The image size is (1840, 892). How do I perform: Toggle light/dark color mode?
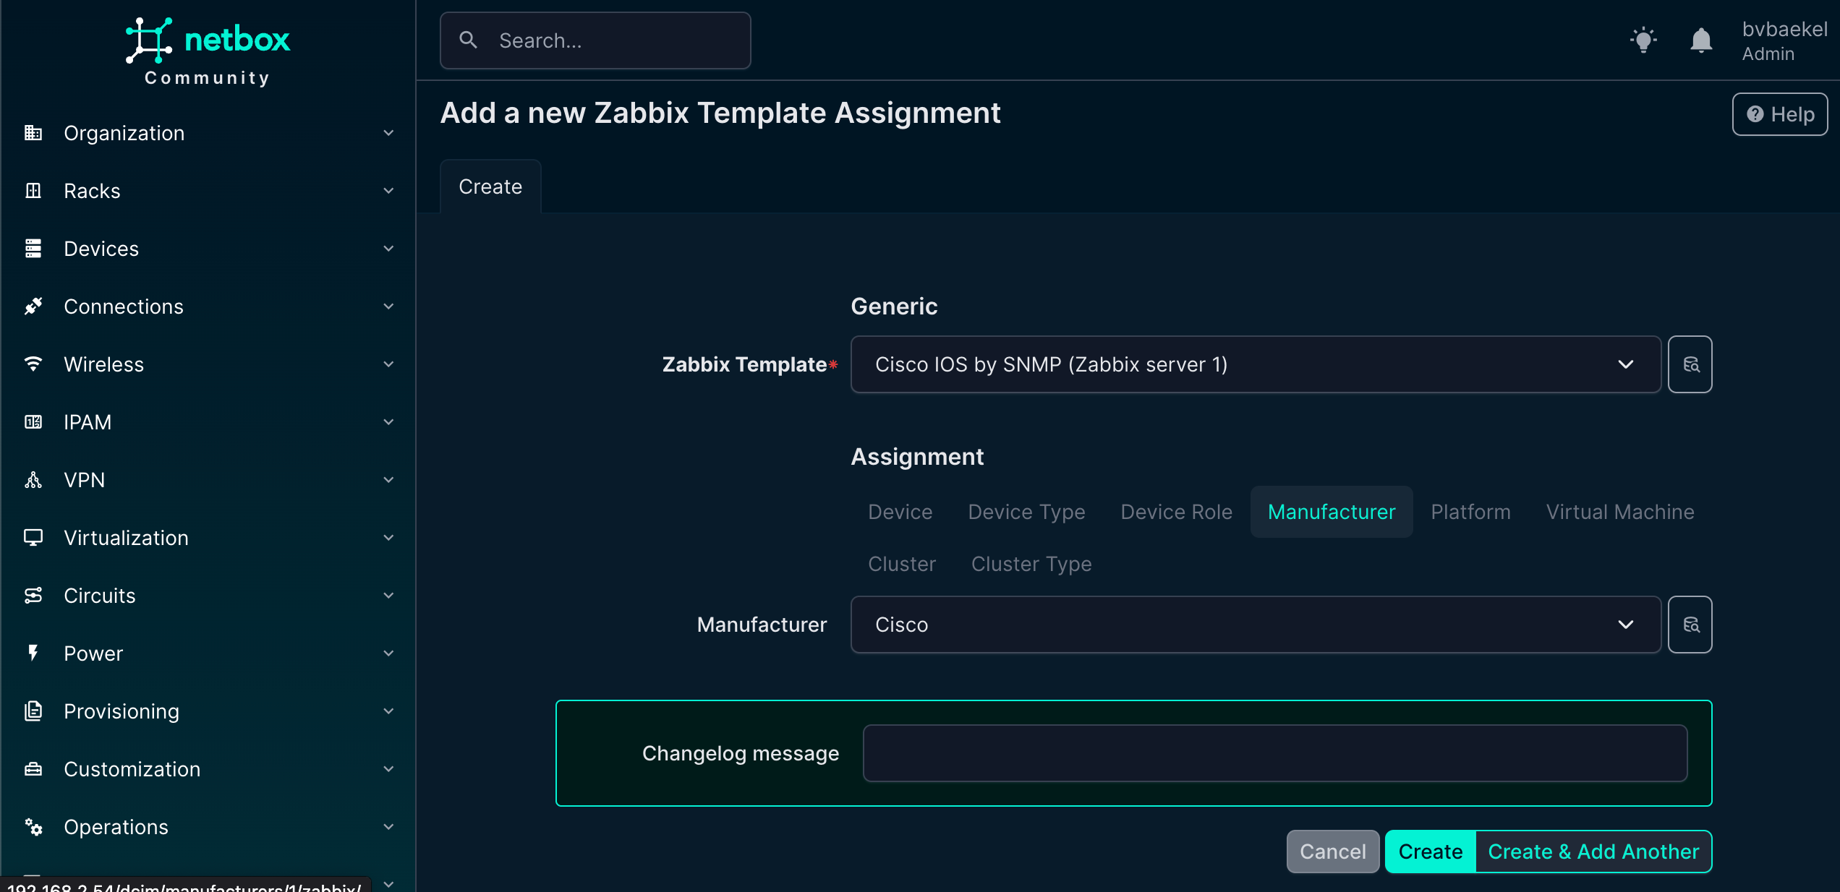click(x=1643, y=40)
